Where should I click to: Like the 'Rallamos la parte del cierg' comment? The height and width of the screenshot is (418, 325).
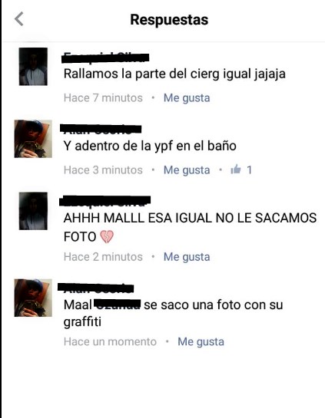coord(187,98)
